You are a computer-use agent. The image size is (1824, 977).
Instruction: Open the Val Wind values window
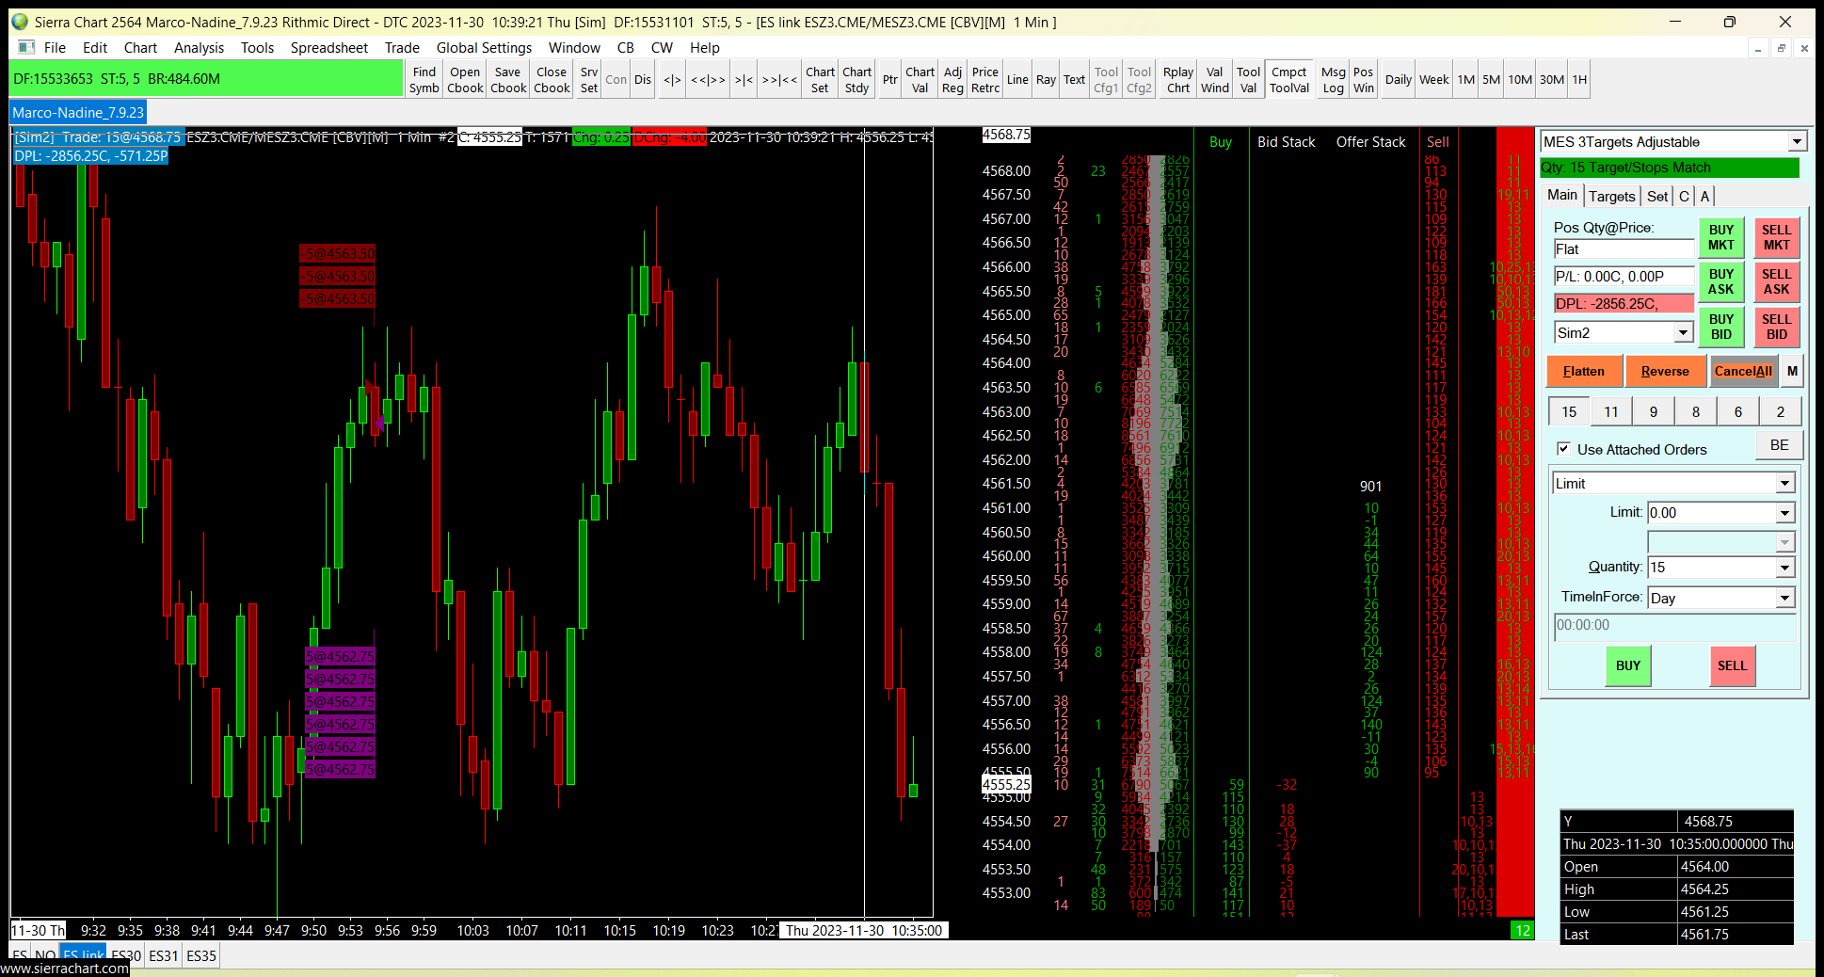click(x=1214, y=80)
